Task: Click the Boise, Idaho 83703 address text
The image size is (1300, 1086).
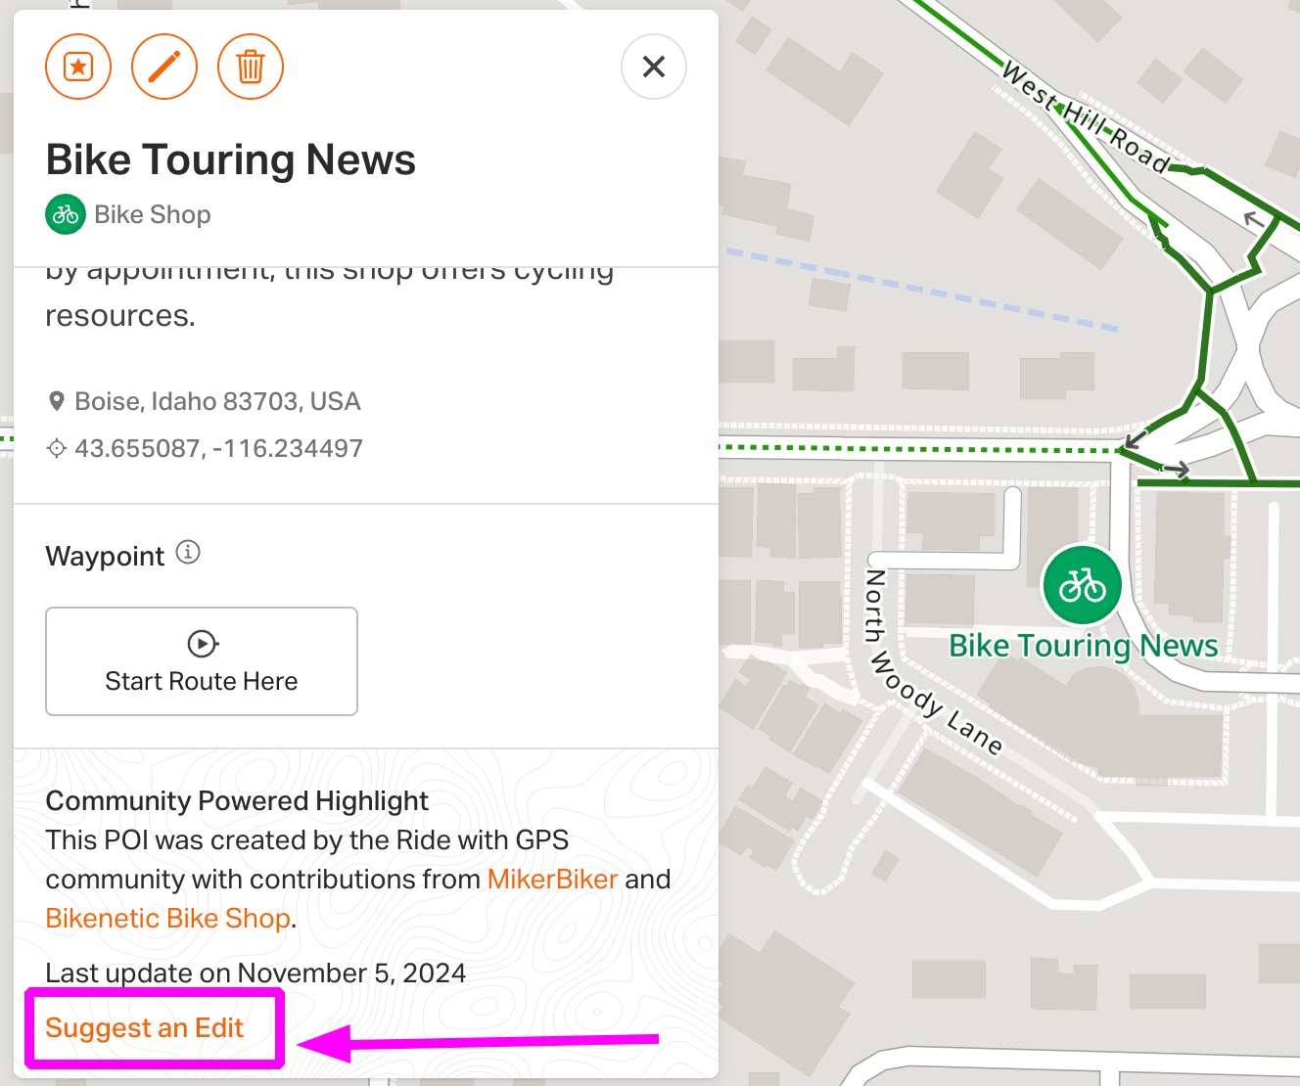Action: (x=217, y=401)
